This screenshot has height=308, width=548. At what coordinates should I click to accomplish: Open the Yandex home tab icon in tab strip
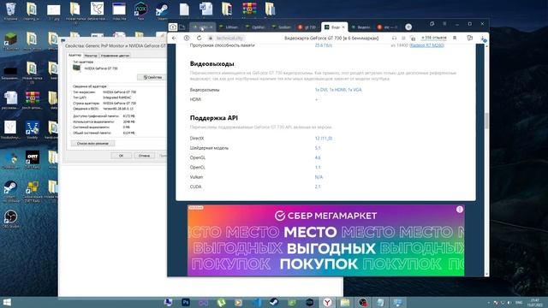173,27
